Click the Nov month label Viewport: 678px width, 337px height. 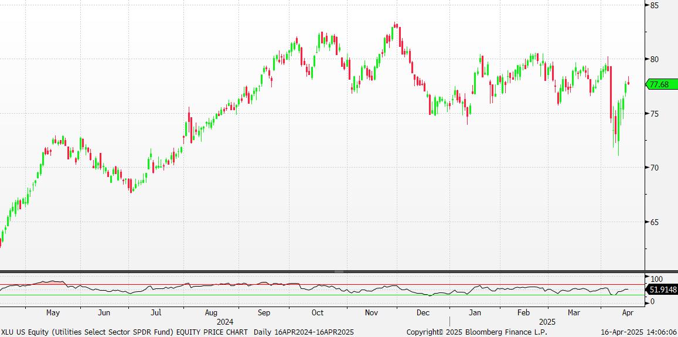click(x=370, y=312)
